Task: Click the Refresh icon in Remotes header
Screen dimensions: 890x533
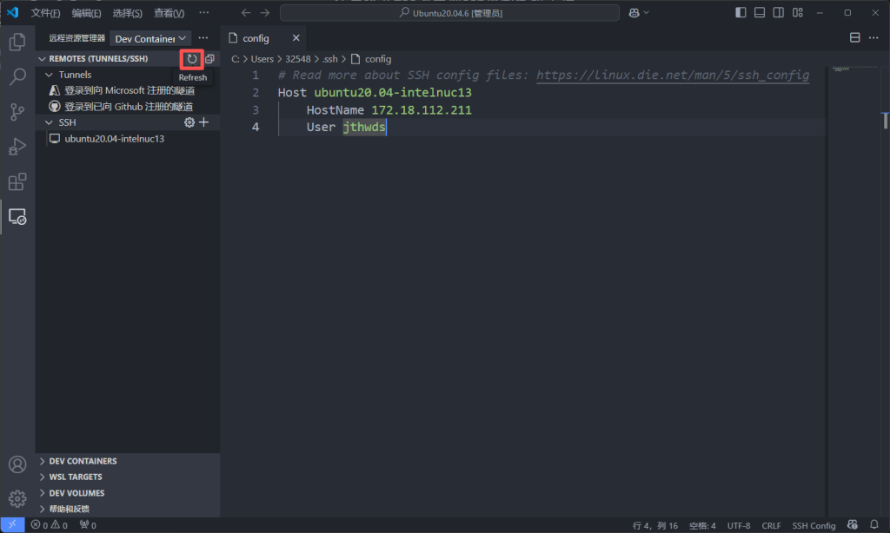Action: click(x=192, y=59)
